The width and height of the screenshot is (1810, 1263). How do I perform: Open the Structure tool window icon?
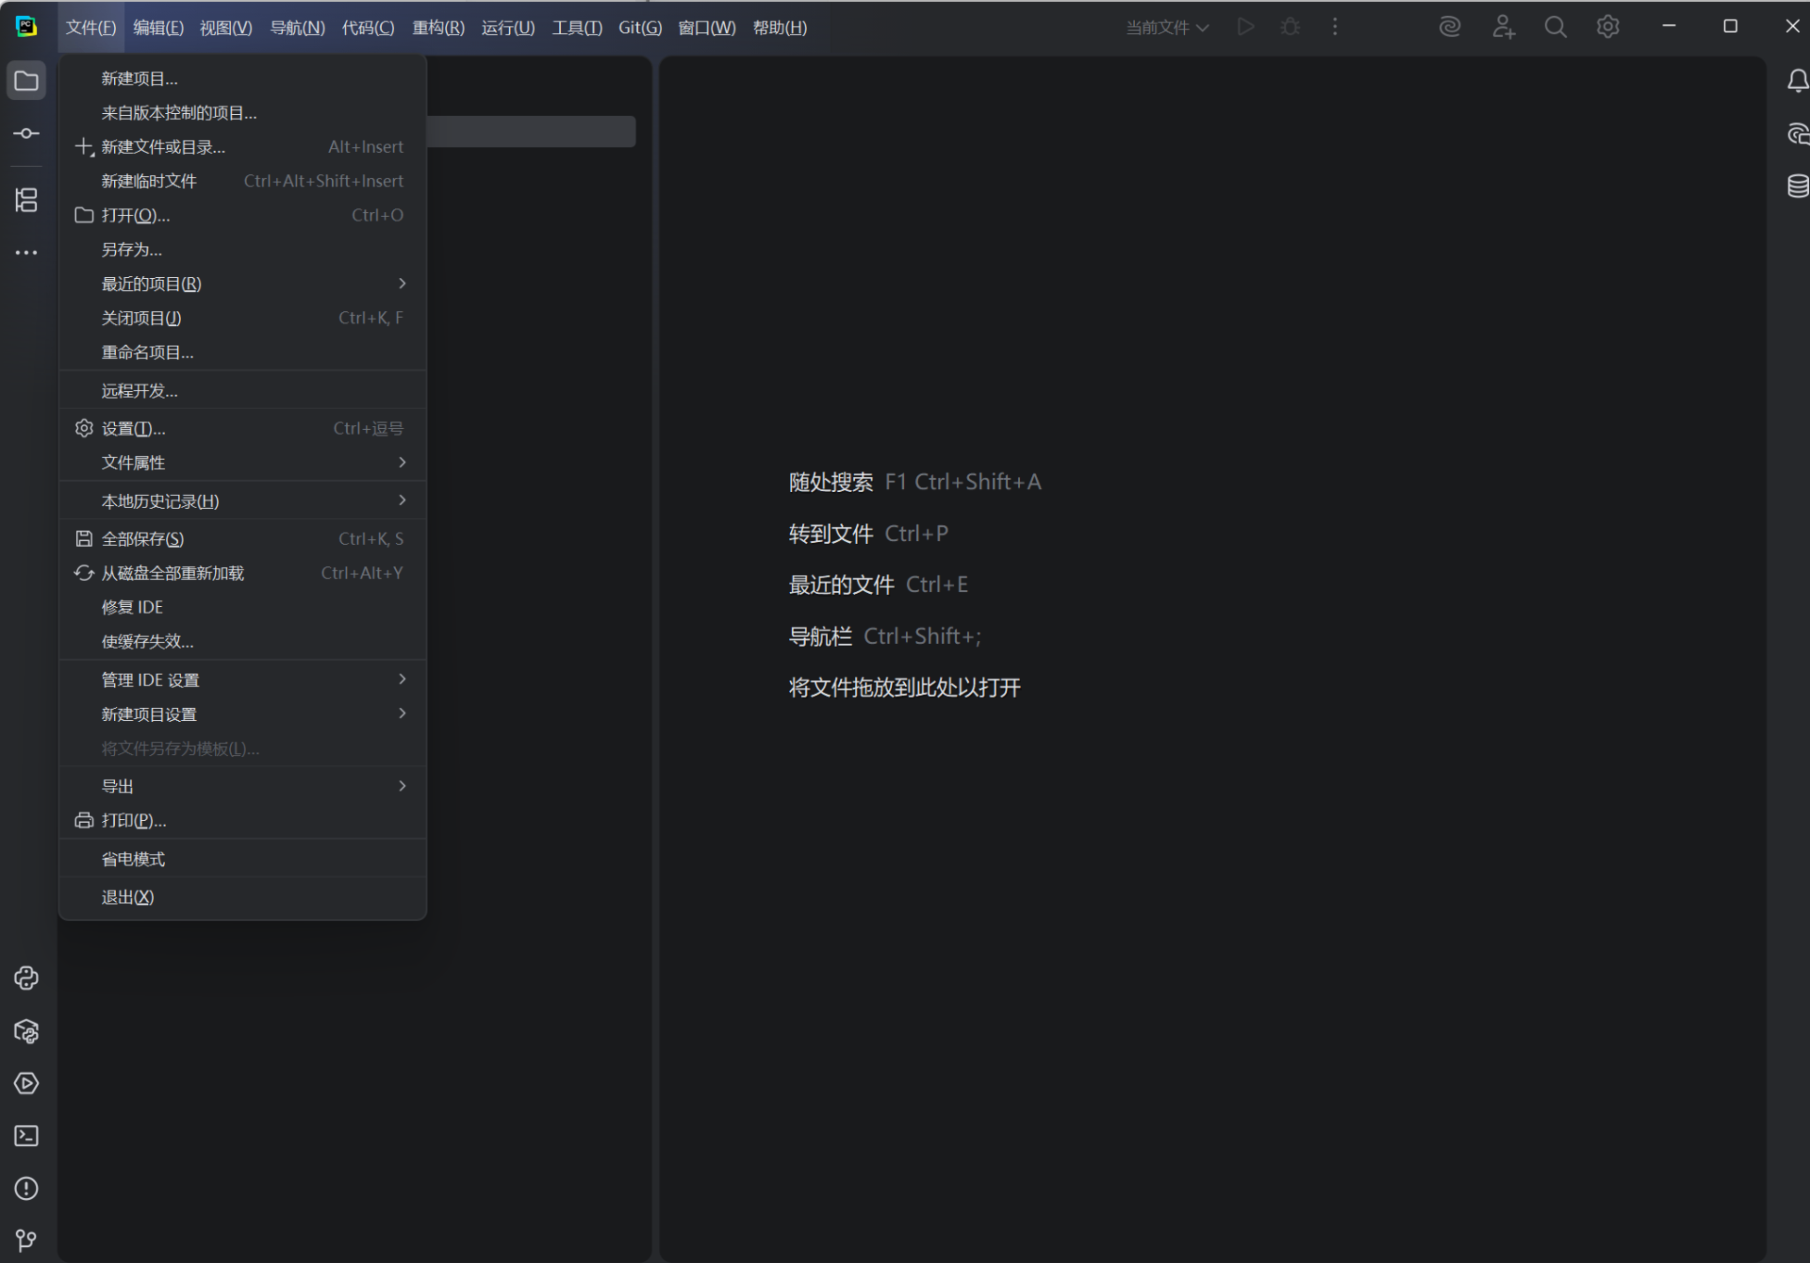(26, 200)
